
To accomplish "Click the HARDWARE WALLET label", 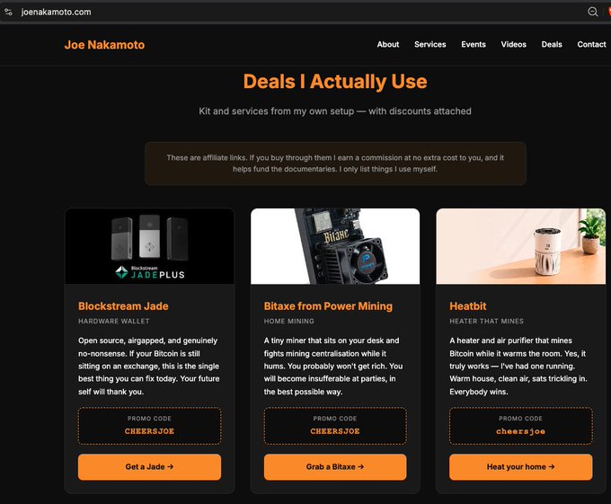I will coord(114,321).
